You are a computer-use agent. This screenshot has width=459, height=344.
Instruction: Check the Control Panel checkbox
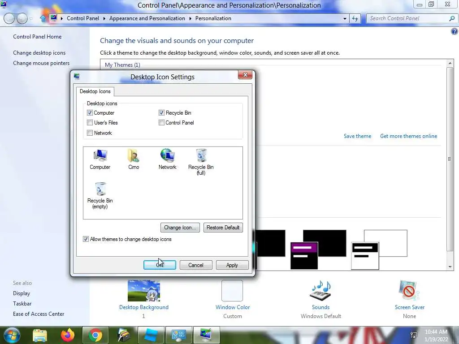pyautogui.click(x=161, y=123)
